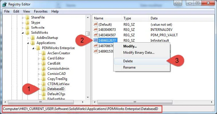This screenshot has width=217, height=114.
Task: Open the Favorites menu
Action: point(41,11)
